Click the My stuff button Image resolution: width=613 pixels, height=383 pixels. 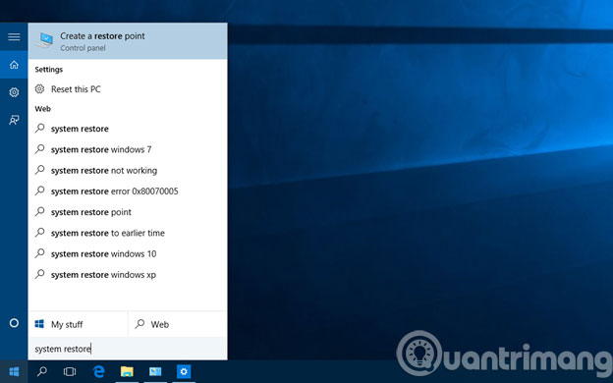pos(78,324)
